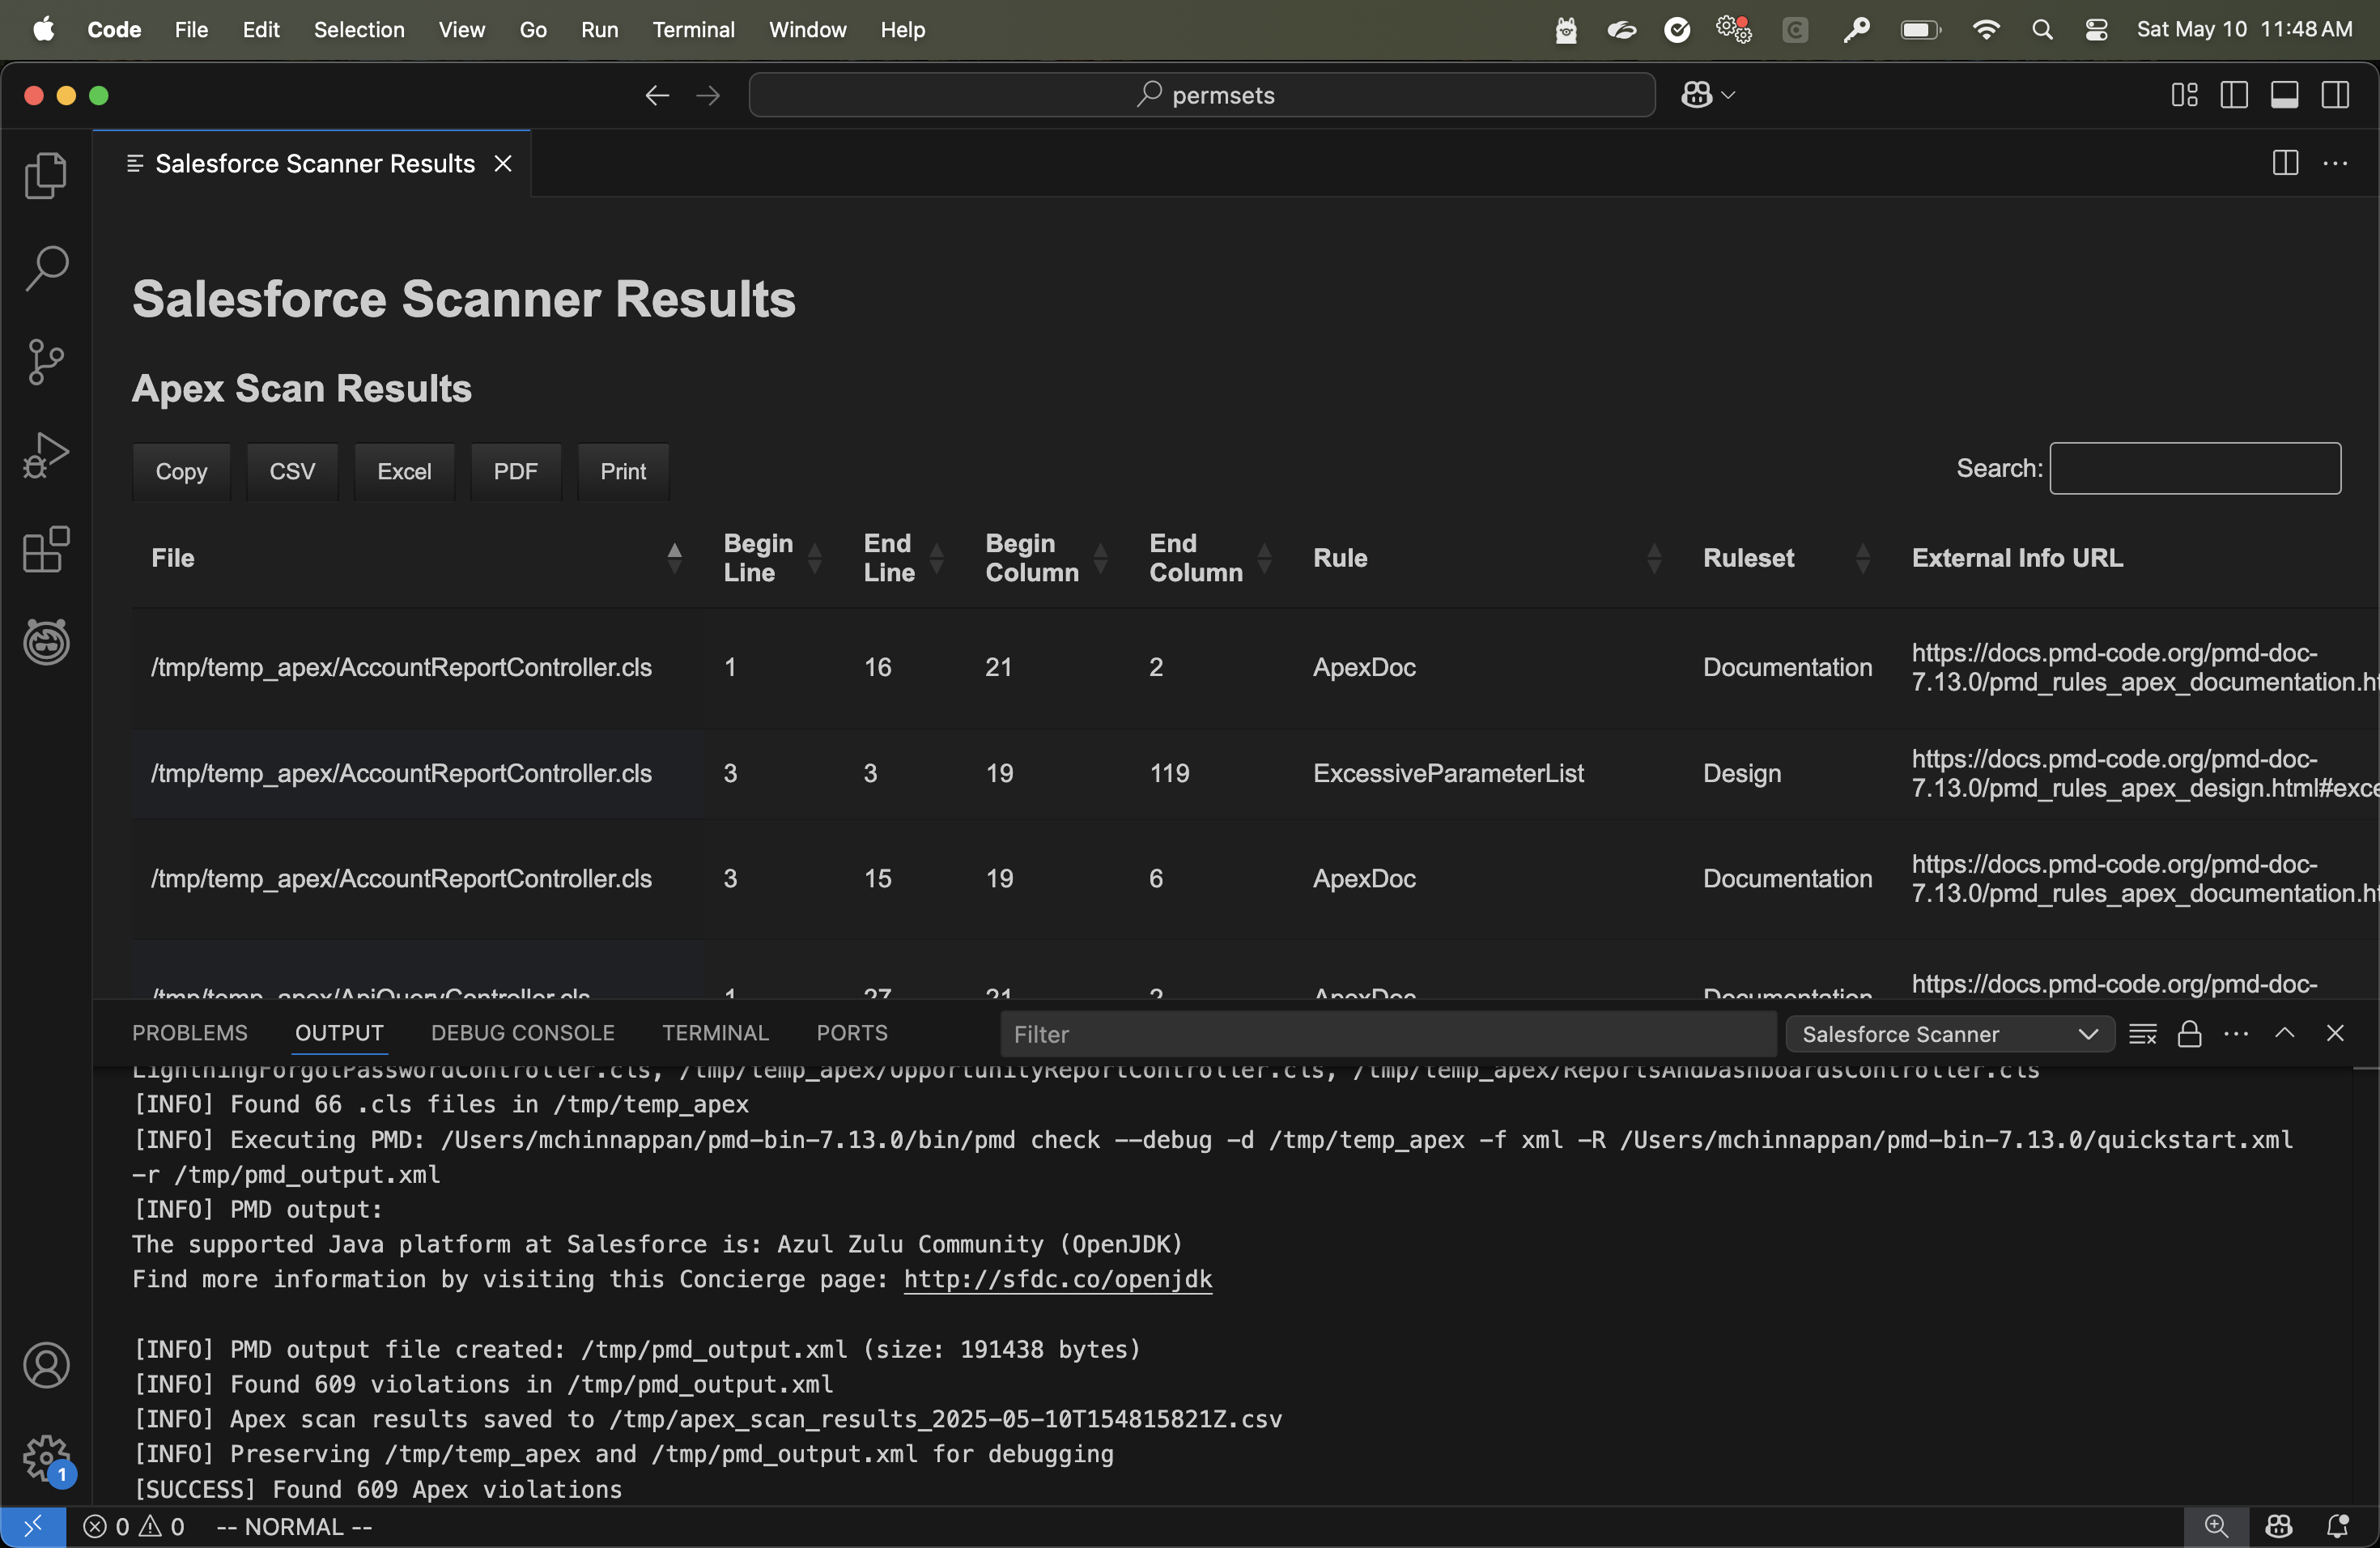Click the Copy export button
The width and height of the screenshot is (2380, 1548).
[181, 471]
